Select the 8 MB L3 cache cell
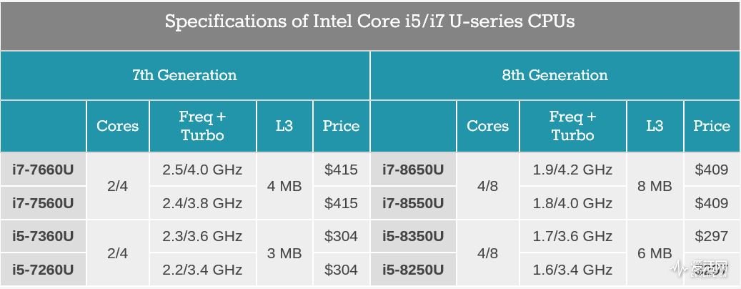 (655, 186)
